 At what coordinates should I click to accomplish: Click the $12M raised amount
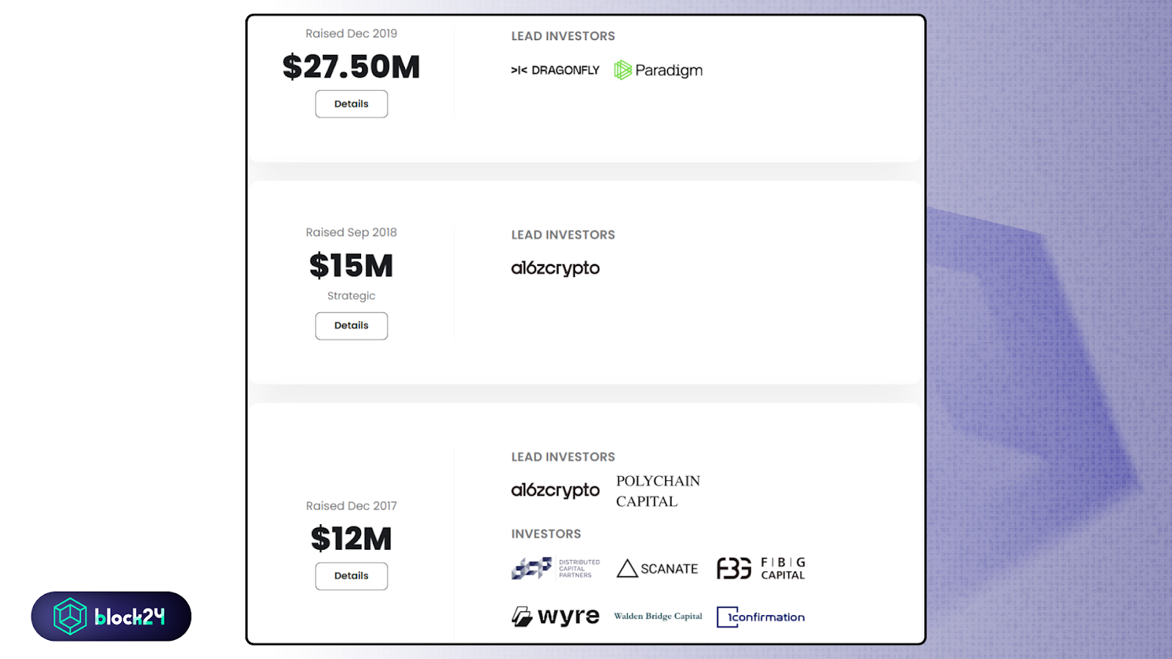(352, 539)
